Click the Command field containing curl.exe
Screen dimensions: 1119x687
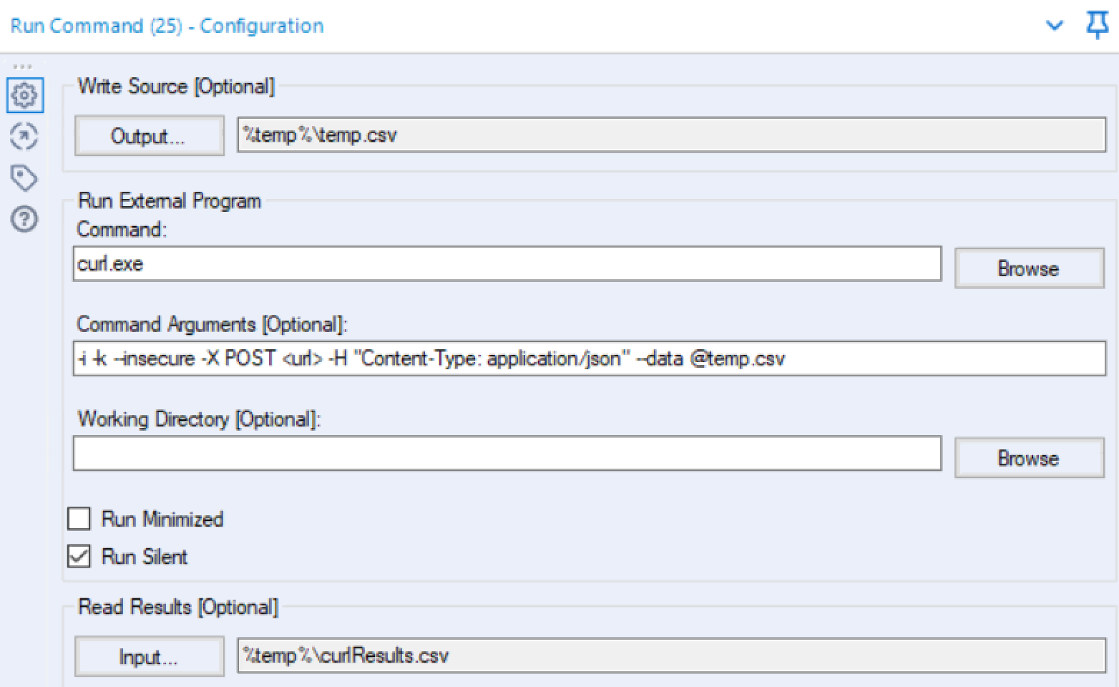coord(507,264)
